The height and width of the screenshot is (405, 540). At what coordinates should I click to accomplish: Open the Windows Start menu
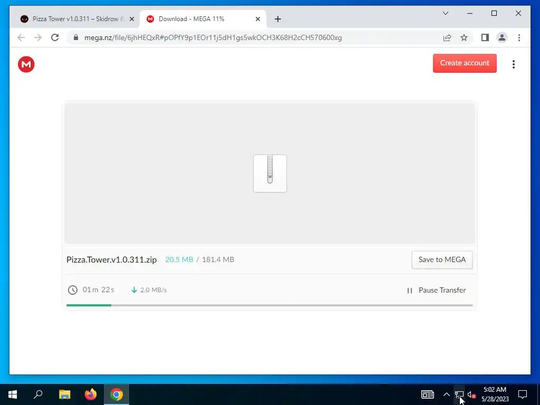(x=13, y=394)
